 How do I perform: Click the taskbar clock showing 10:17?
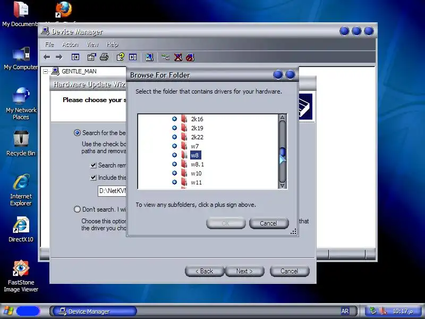click(x=403, y=311)
